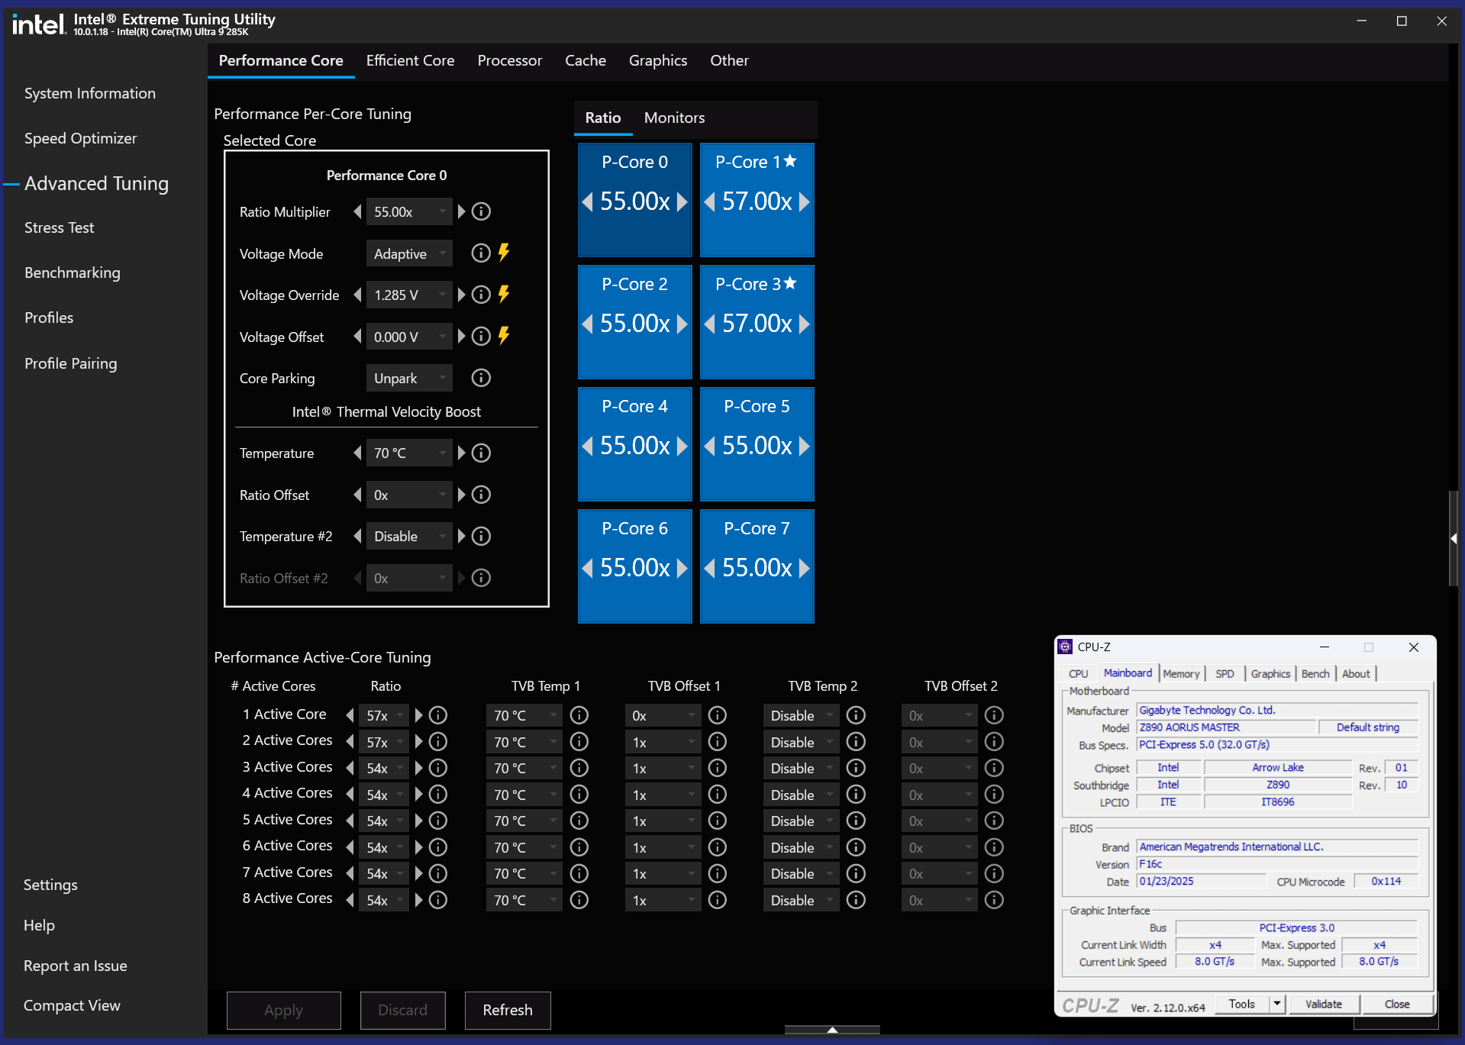Decrease P-Core 1 ratio with left arrow
Image resolution: width=1465 pixels, height=1045 pixels.
710,202
